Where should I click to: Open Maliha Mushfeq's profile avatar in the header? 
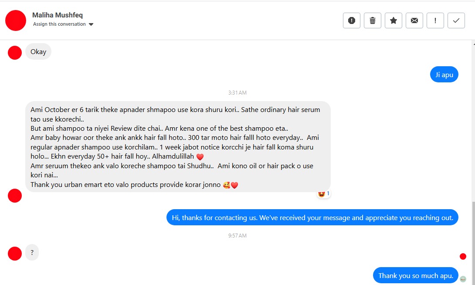point(16,20)
